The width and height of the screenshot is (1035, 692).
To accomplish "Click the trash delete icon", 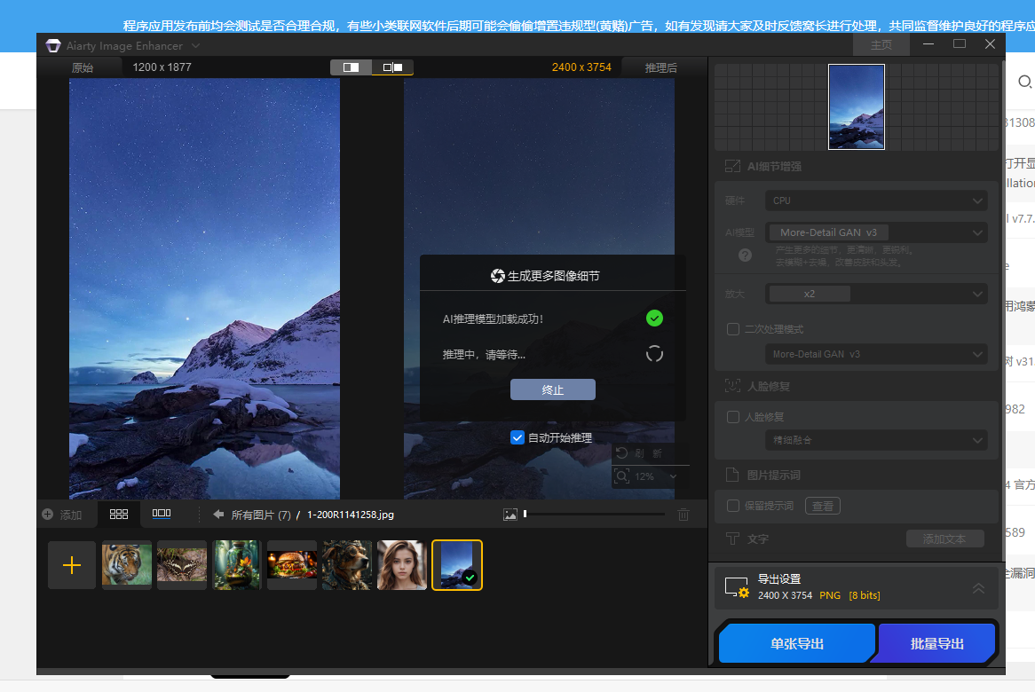I will coord(683,515).
